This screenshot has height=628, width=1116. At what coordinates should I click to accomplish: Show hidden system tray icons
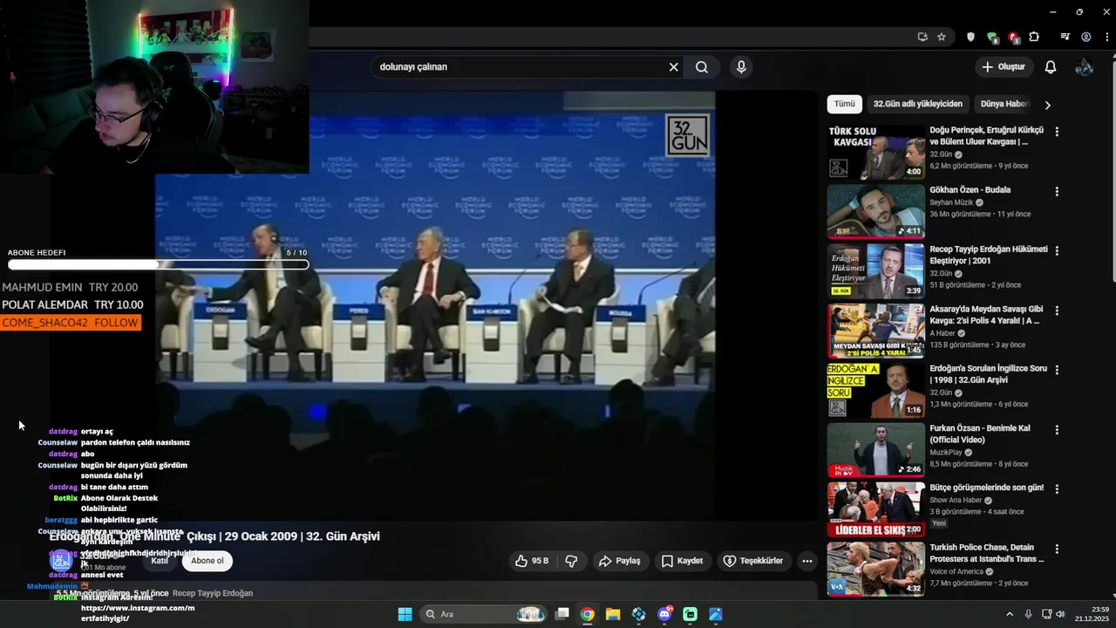click(x=1010, y=614)
